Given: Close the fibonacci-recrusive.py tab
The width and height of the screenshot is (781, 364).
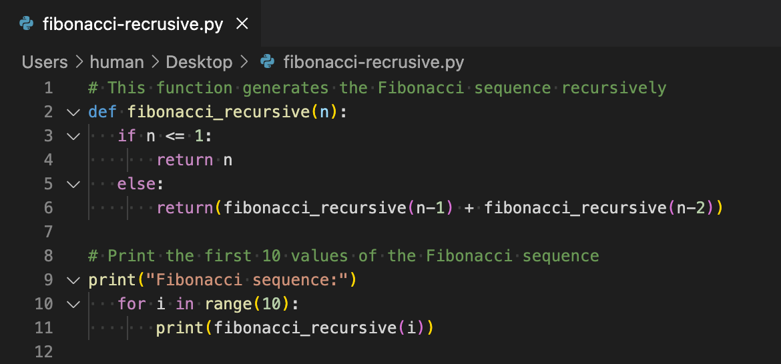Looking at the screenshot, I should pos(242,23).
